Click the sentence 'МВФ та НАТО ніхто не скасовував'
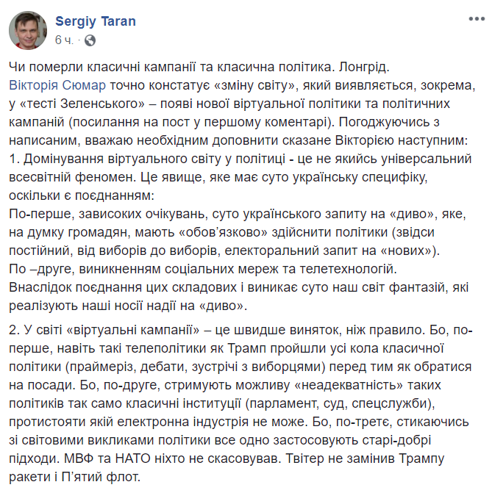 [x=172, y=458]
